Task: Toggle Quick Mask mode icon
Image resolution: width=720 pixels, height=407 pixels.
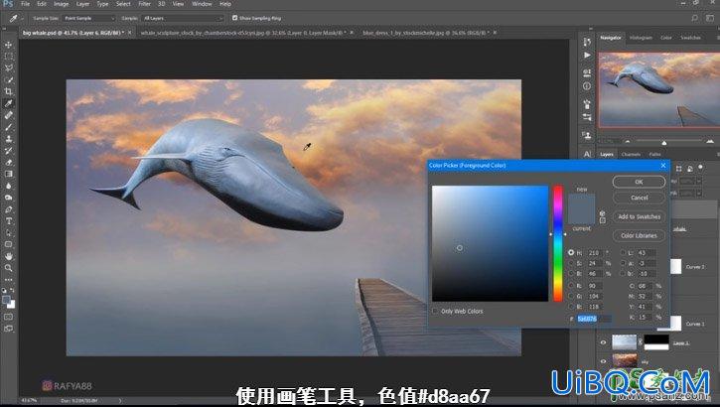Action: (x=8, y=317)
